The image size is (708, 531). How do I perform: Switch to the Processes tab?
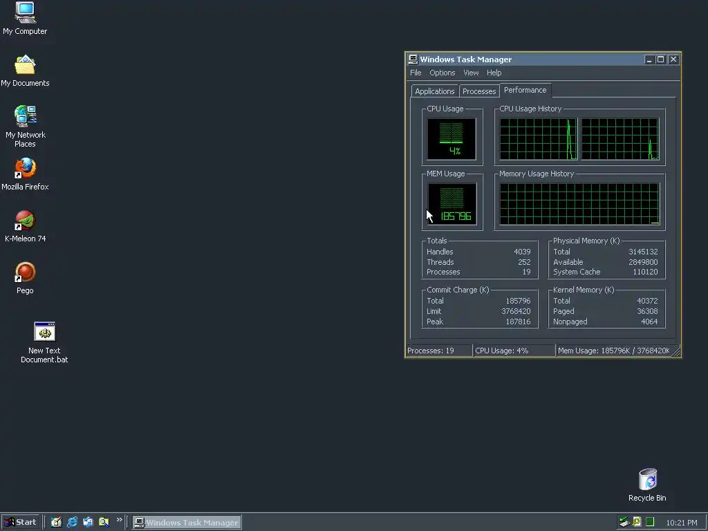[x=479, y=91]
